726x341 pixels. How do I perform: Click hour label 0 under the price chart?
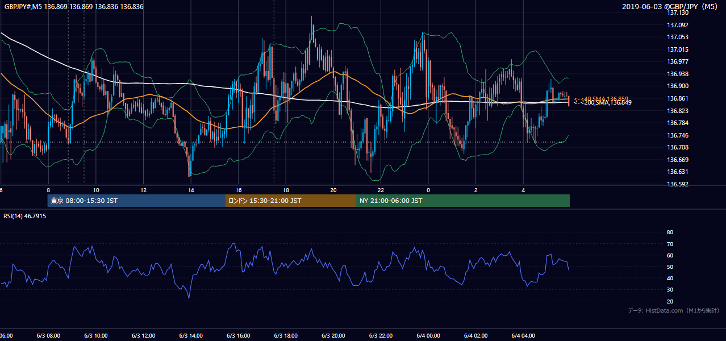[x=428, y=190]
